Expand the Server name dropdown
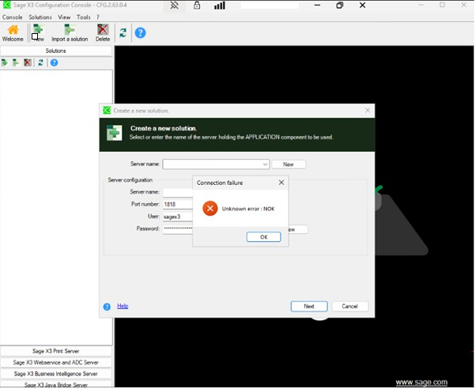Screen dimensions: 475x389 [x=265, y=164]
